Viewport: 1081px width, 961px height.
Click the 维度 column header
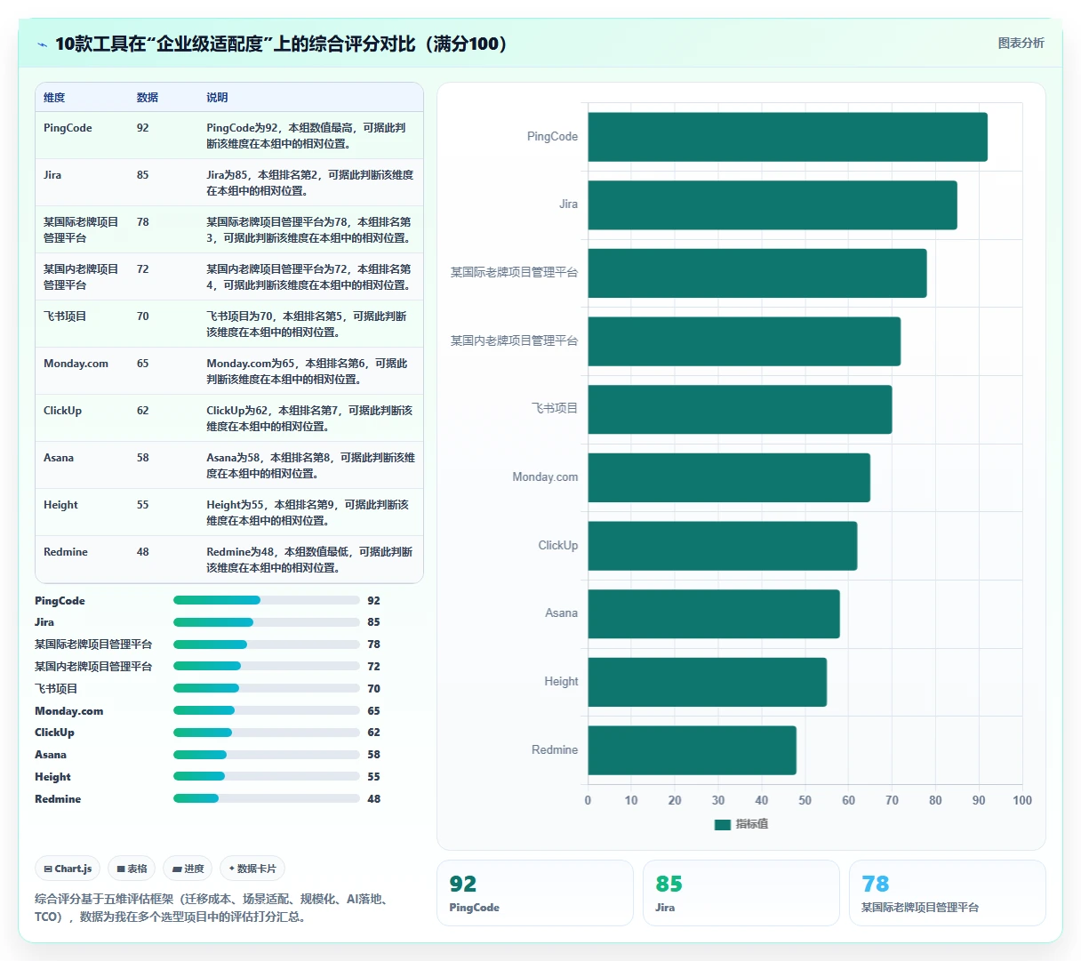click(54, 98)
